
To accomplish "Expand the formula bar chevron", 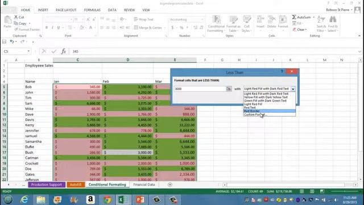I will point(359,51).
